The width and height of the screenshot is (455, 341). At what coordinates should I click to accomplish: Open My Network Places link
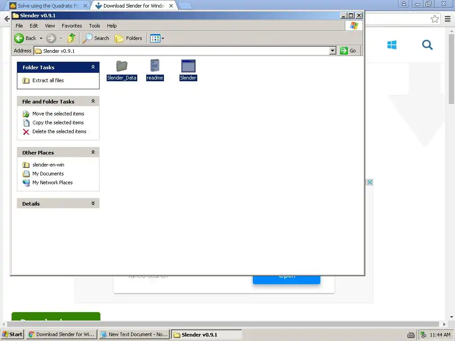click(52, 182)
